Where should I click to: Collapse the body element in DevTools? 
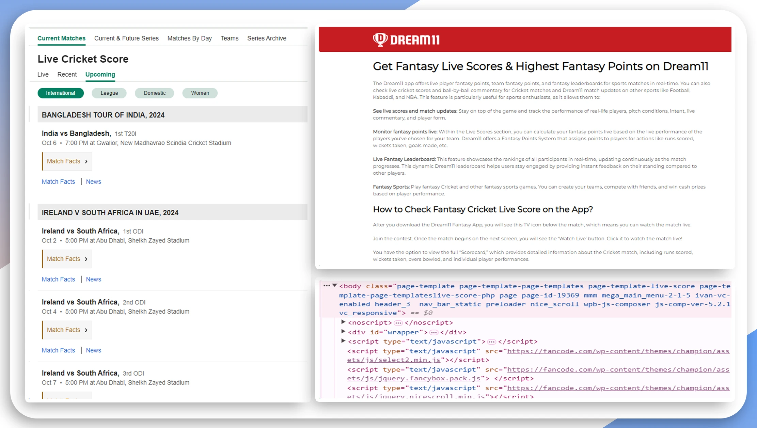(x=335, y=285)
